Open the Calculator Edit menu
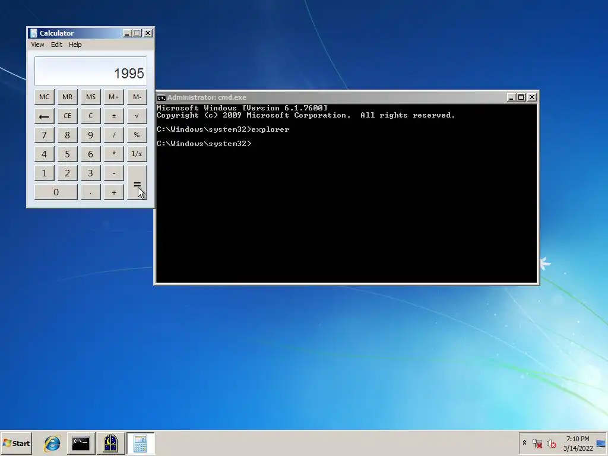The image size is (608, 456). tap(56, 45)
